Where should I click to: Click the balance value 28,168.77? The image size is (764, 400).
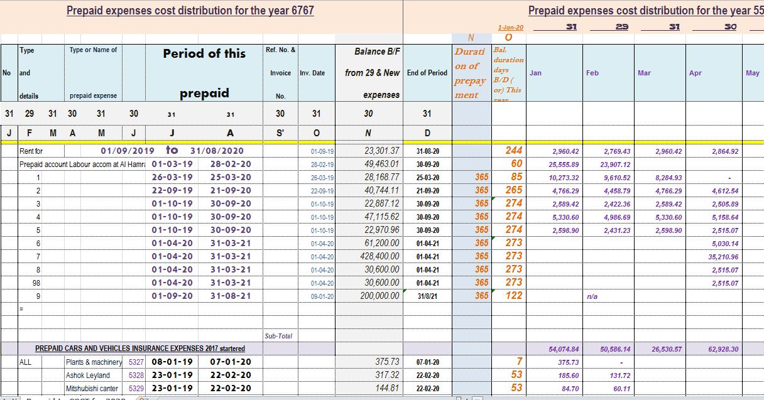(382, 177)
